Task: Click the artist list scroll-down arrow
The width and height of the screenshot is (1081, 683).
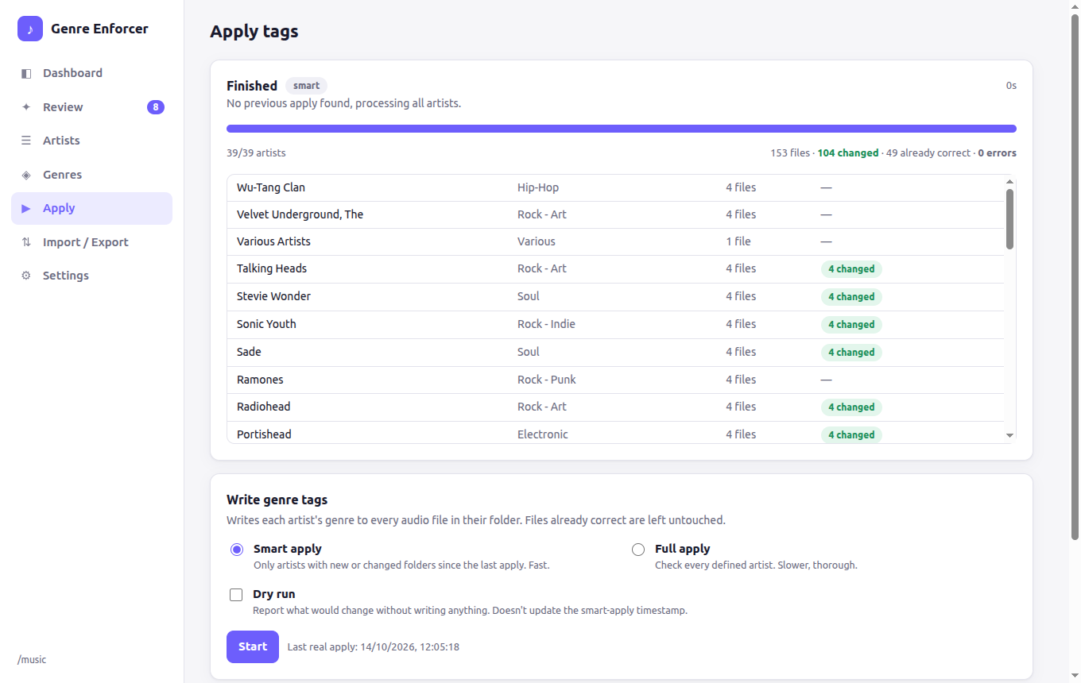Action: (1010, 435)
